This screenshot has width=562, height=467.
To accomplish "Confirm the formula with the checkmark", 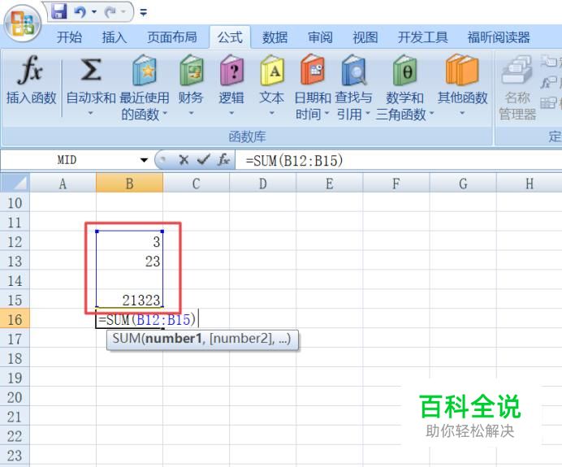I will (204, 160).
